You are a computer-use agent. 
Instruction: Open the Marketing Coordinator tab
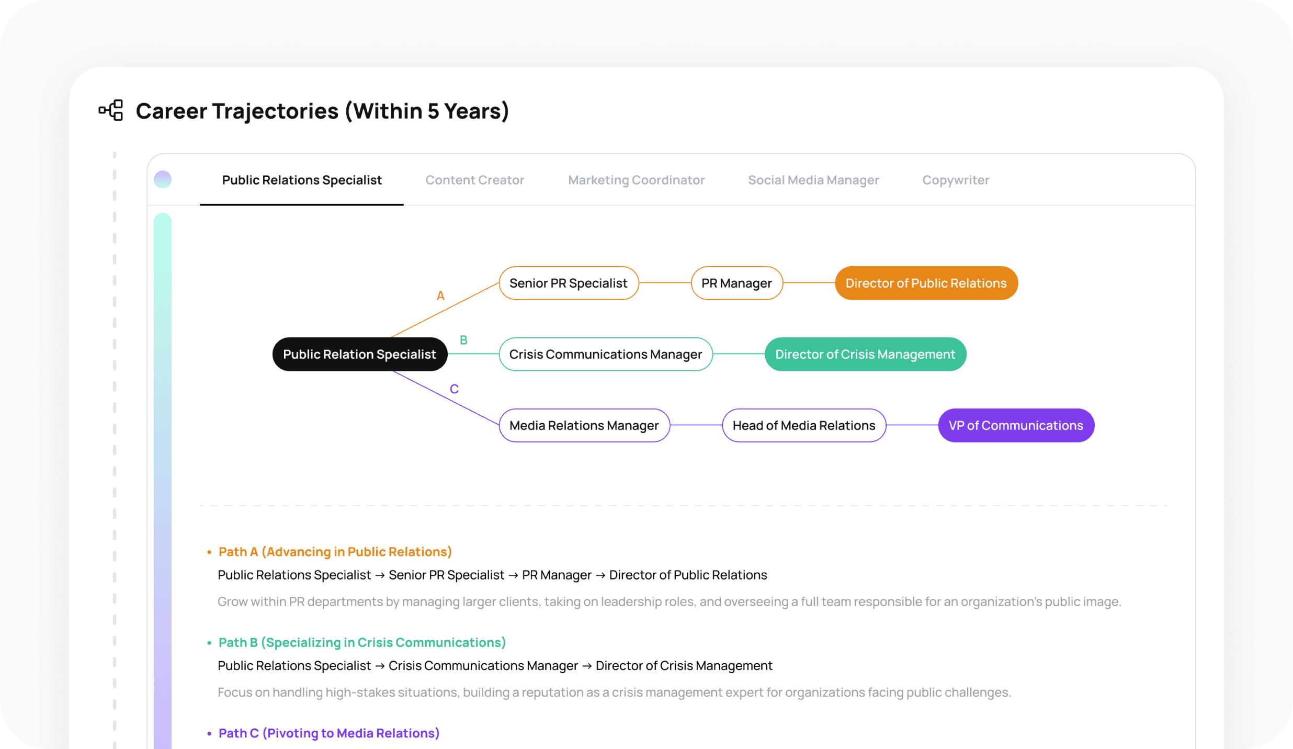point(636,179)
